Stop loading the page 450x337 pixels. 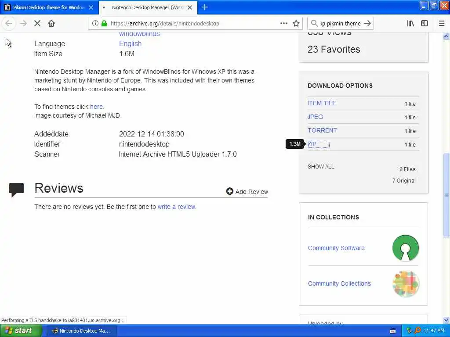point(37,23)
